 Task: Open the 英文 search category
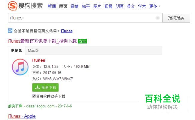[131, 6]
